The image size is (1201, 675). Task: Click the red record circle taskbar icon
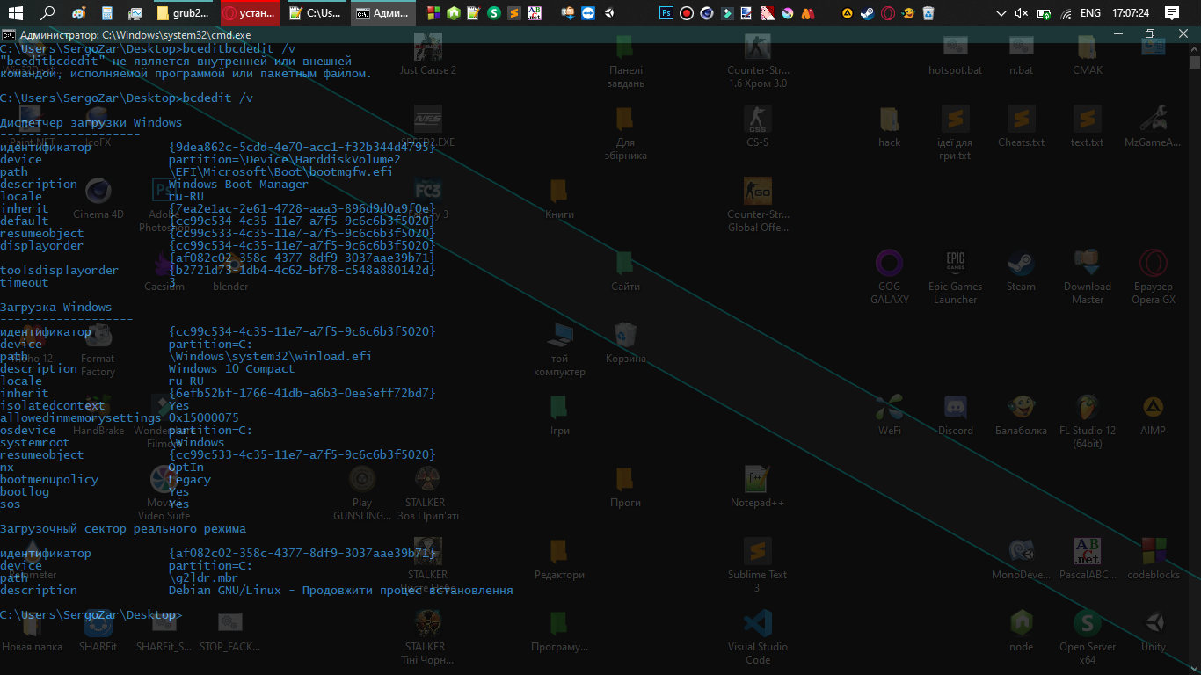coord(687,13)
